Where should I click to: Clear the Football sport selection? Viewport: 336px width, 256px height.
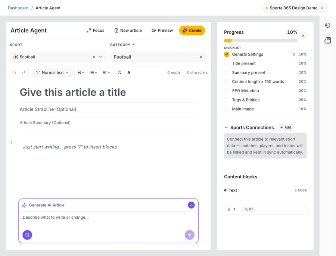click(x=94, y=57)
